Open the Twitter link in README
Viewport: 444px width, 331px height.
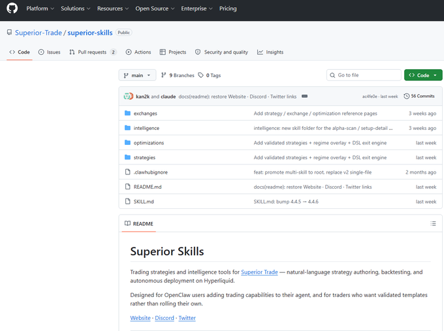[187, 318]
